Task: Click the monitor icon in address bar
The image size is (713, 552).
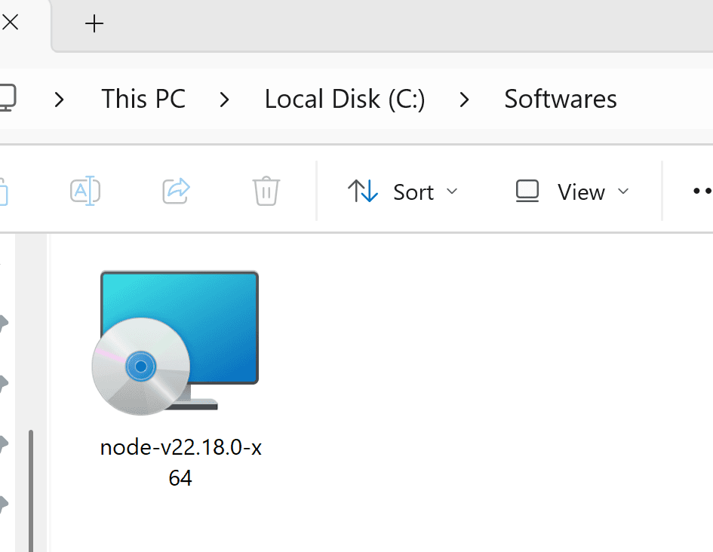Action: [x=8, y=98]
